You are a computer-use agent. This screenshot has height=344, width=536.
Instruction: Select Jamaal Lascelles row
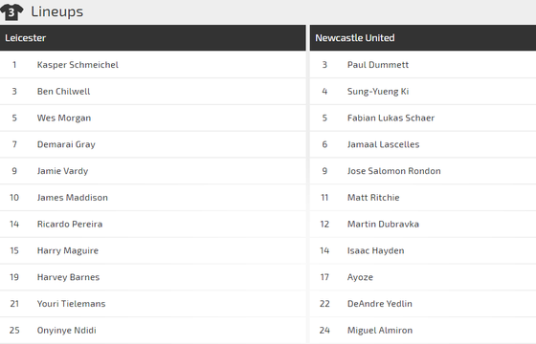pyautogui.click(x=423, y=144)
